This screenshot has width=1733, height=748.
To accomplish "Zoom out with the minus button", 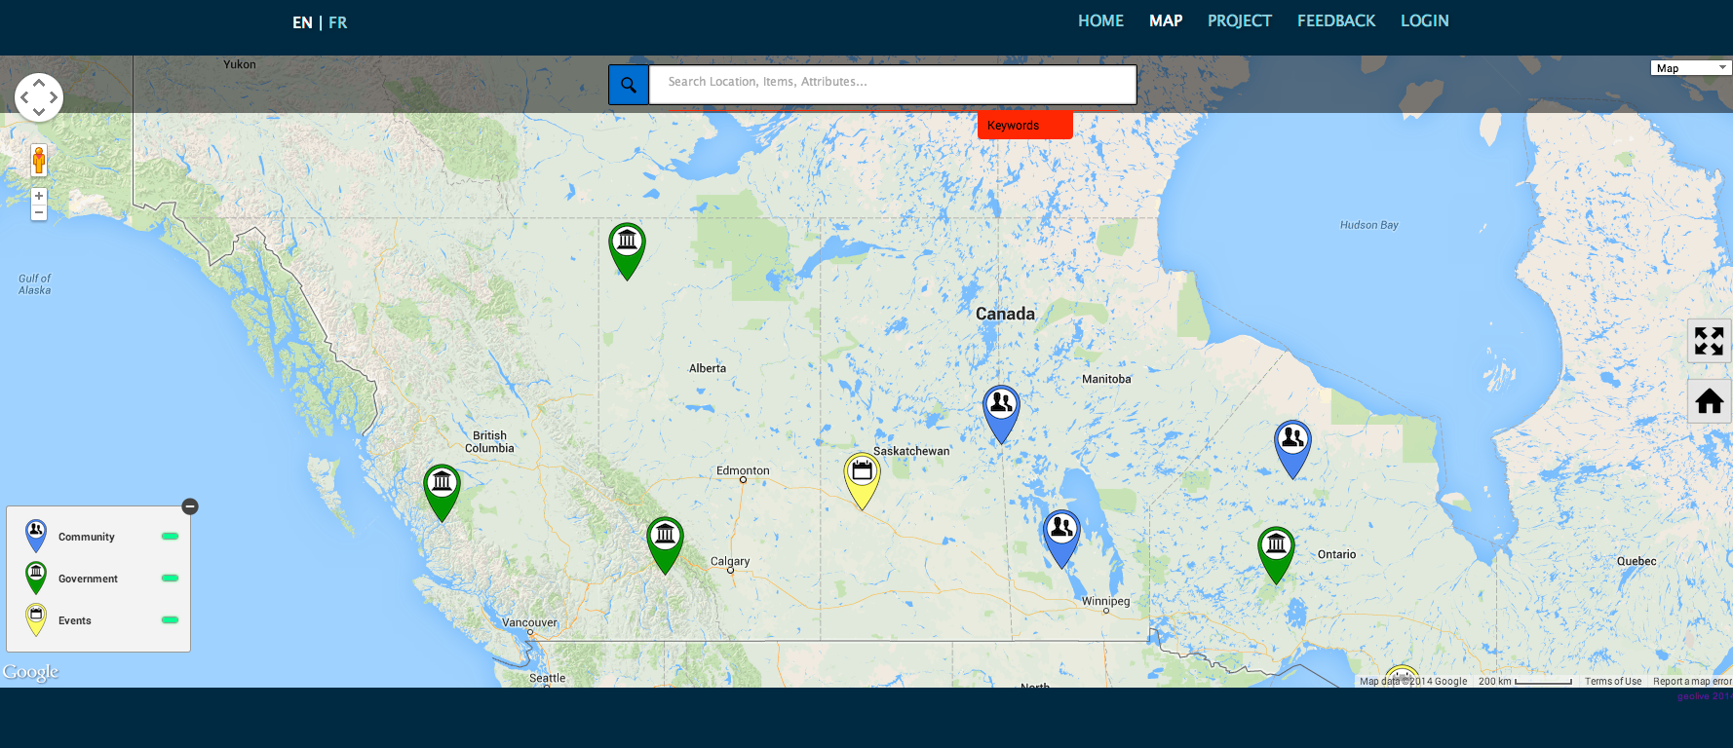I will [39, 212].
